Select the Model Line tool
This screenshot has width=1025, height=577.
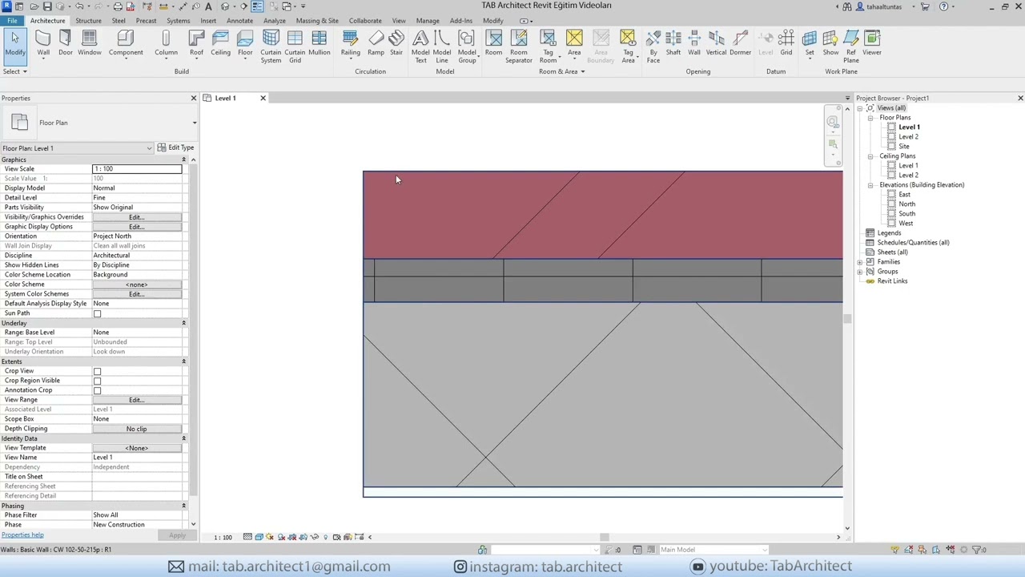[442, 46]
